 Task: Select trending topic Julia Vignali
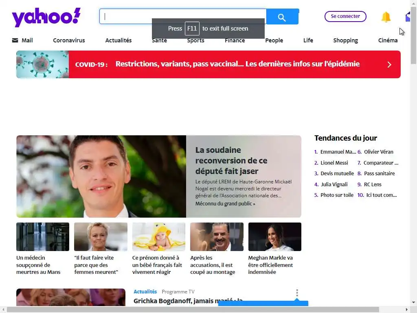(334, 184)
